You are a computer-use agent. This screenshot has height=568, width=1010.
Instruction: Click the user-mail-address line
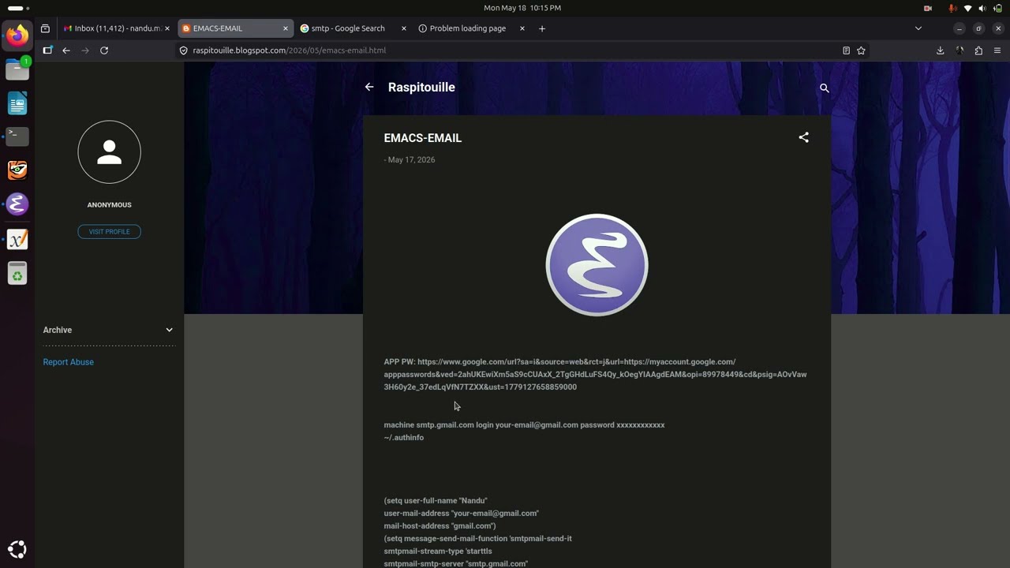462,514
